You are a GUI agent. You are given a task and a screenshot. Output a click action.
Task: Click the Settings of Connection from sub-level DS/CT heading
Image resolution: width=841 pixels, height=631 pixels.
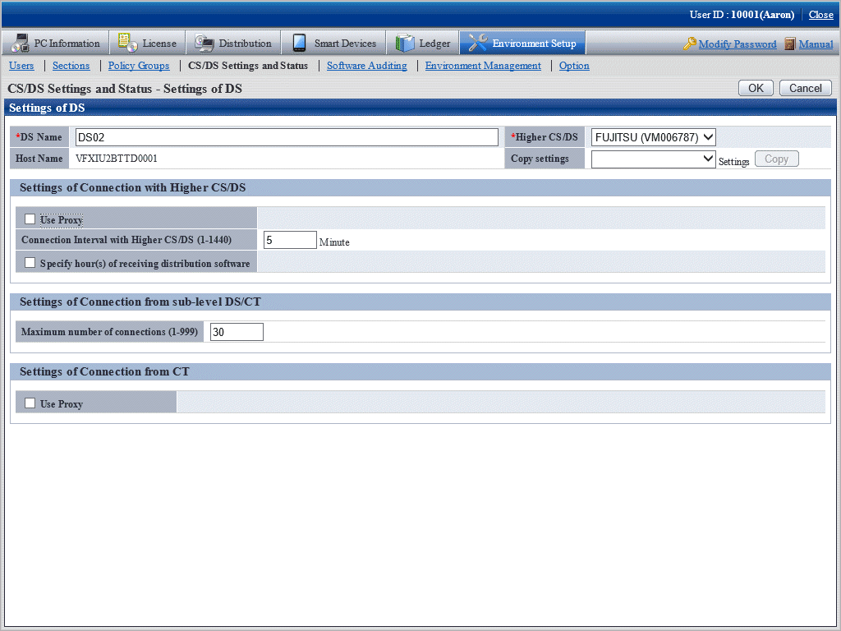(x=140, y=302)
